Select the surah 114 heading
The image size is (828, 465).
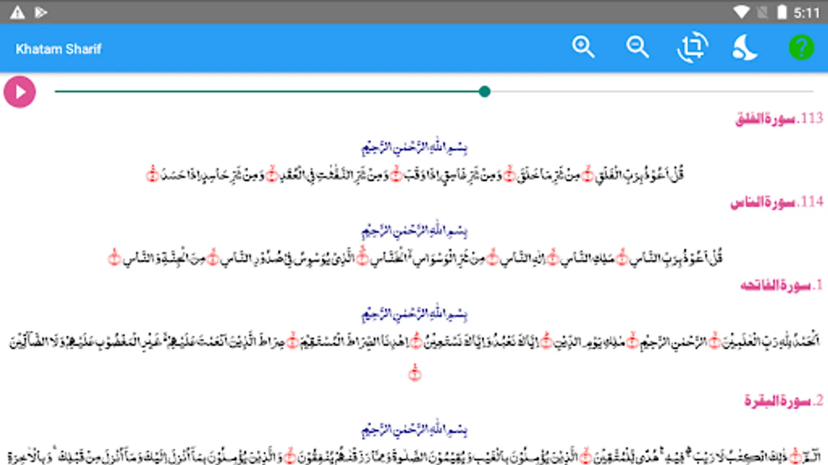point(776,202)
